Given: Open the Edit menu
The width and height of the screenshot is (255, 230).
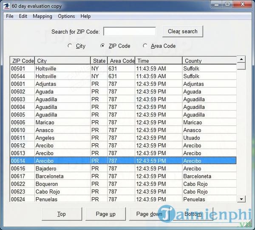Looking at the screenshot, I should (23, 16).
